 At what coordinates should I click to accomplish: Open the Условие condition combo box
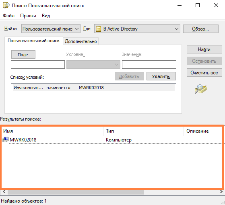point(93,64)
